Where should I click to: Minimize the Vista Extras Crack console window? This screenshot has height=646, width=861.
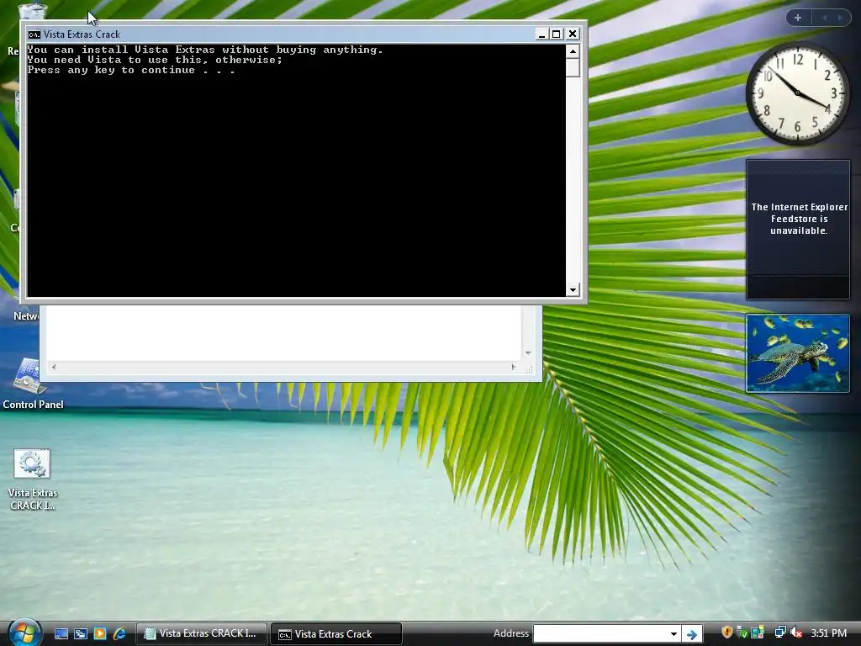[x=541, y=34]
